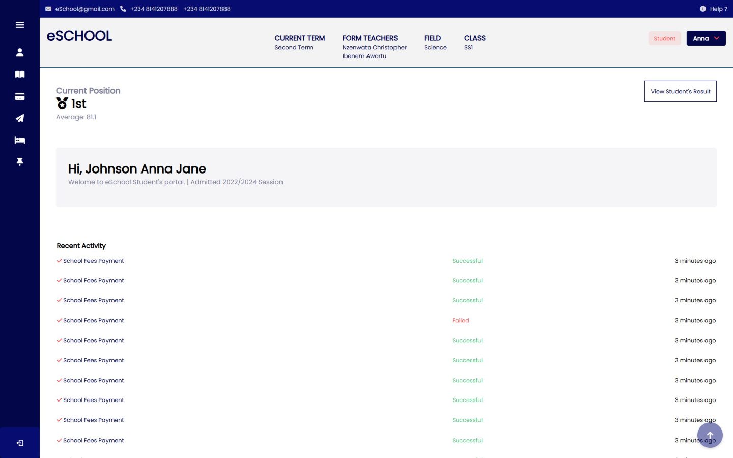Screen dimensions: 733x458
Task: Click the Student role badge
Action: coord(664,38)
